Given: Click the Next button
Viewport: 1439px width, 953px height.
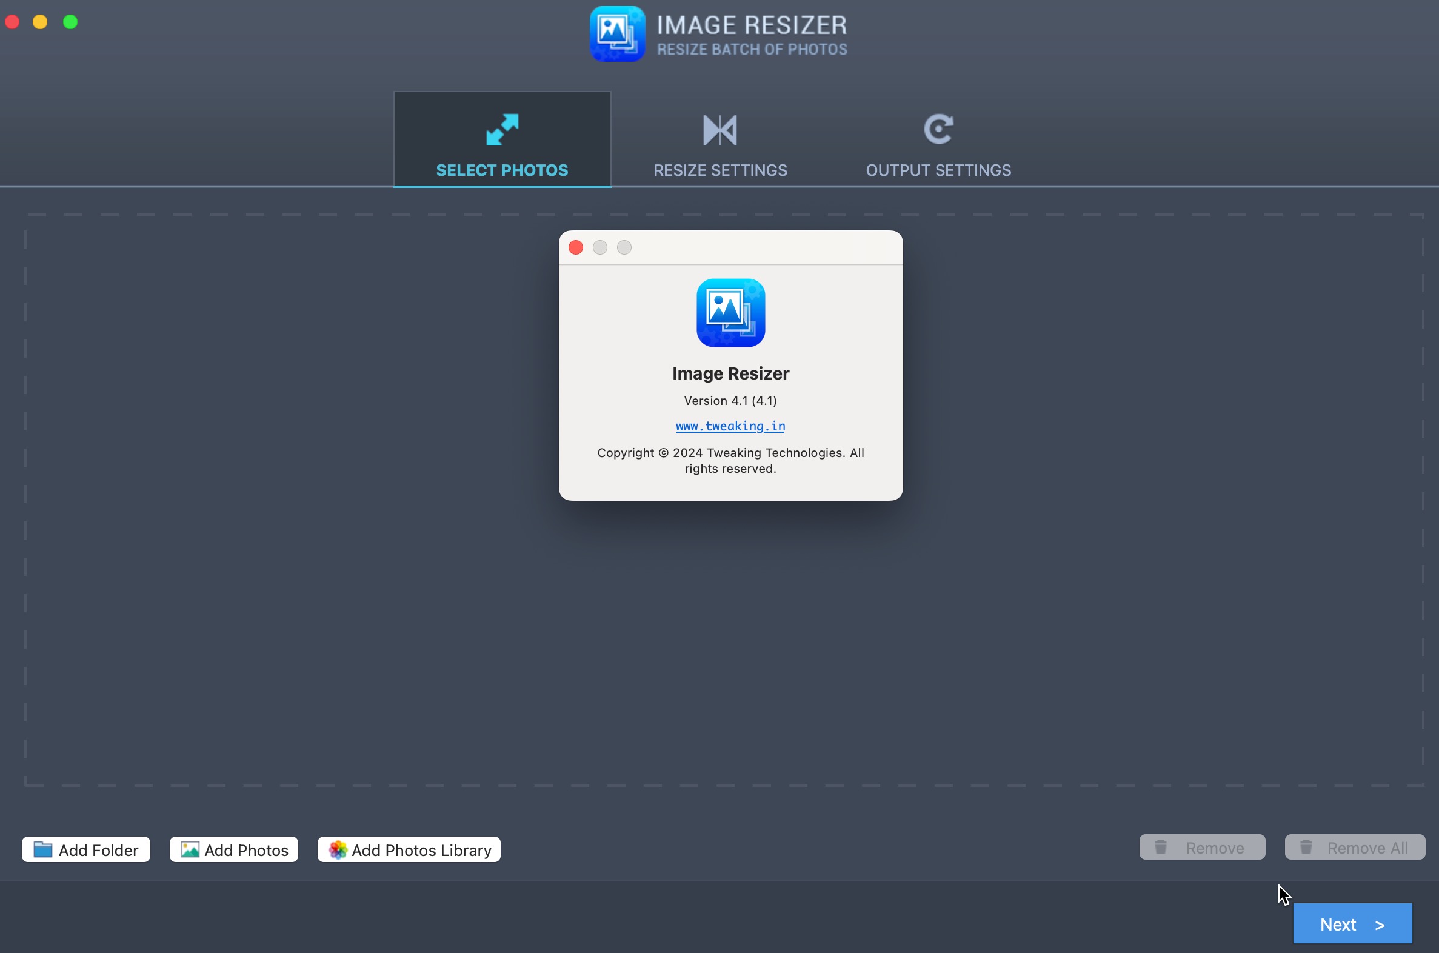Looking at the screenshot, I should (1352, 924).
